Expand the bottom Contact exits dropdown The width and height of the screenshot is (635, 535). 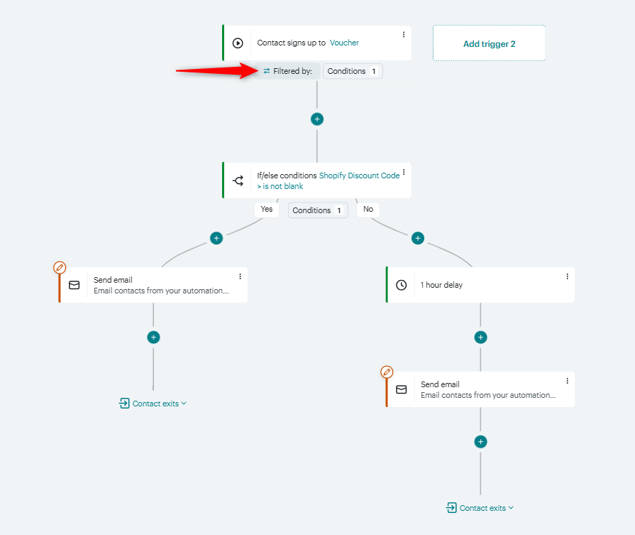[509, 507]
